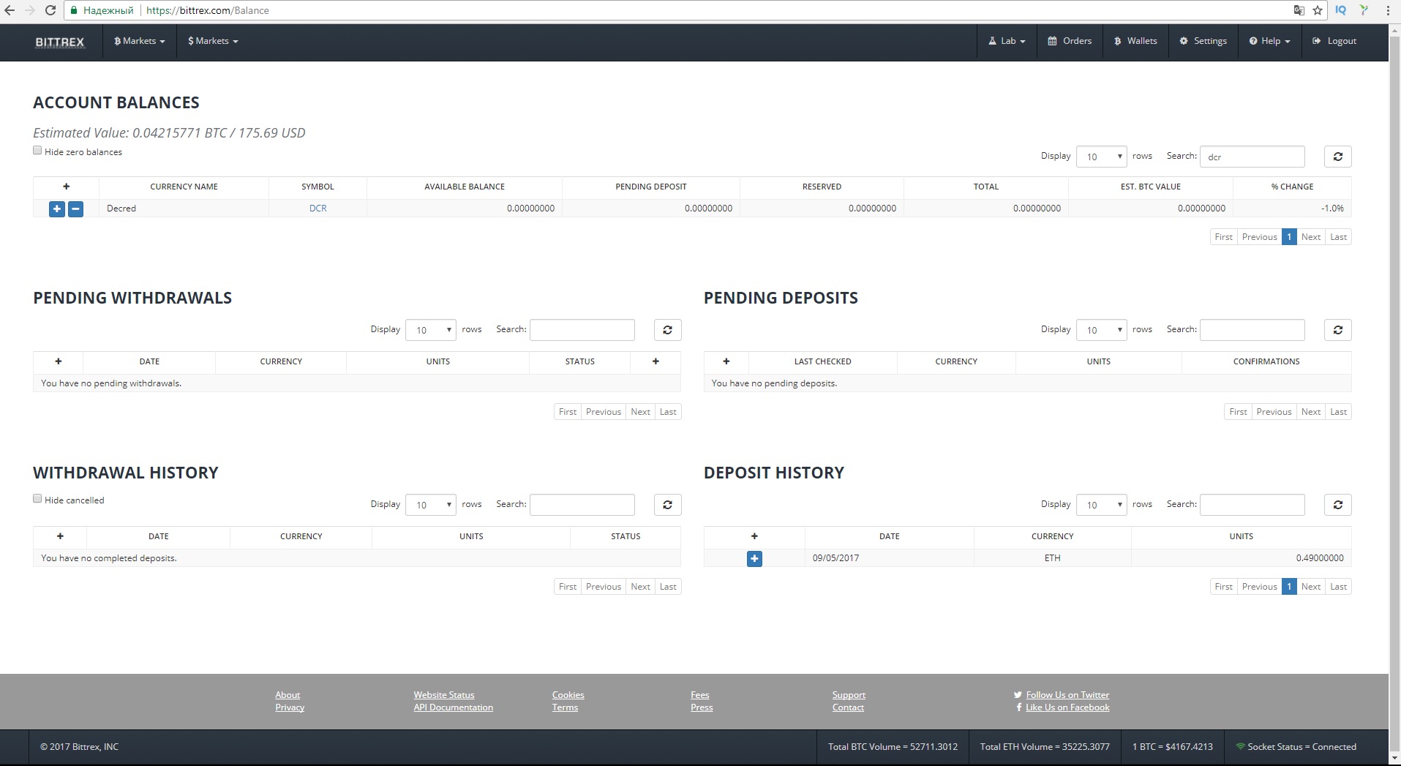Go back with the browser back arrow
The width and height of the screenshot is (1401, 766).
(x=10, y=10)
